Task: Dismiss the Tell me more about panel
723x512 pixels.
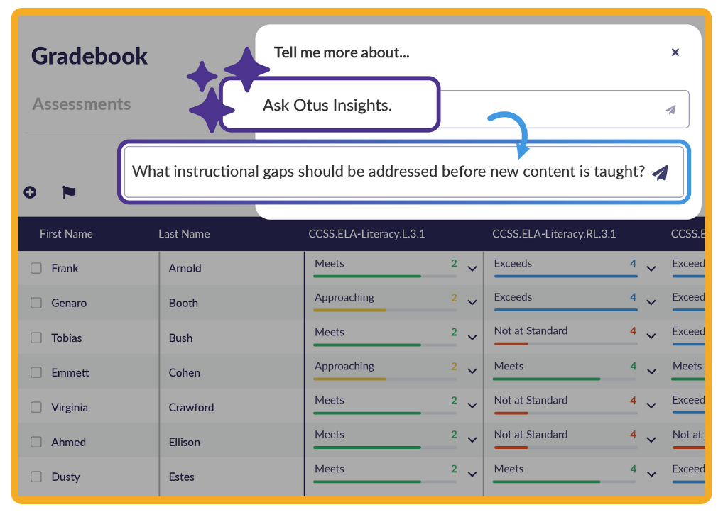Action: [675, 52]
